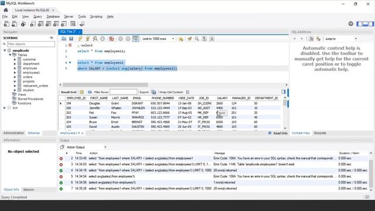
Task: Expand the department table node
Action: click(x=15, y=64)
